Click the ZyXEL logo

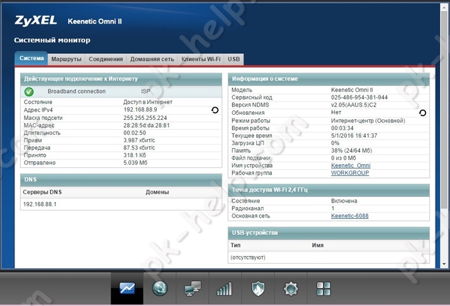point(35,21)
